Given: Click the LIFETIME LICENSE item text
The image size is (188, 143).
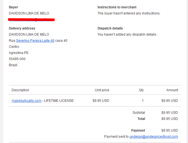Looking at the screenshot, I should pyautogui.click(x=59, y=100).
